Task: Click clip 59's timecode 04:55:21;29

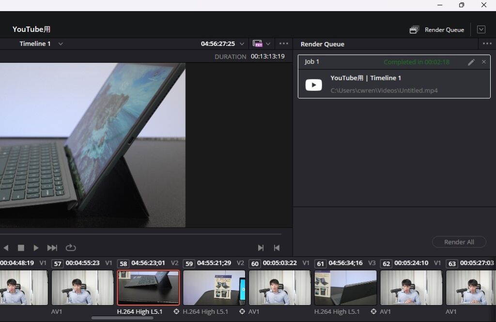Action: [214, 263]
